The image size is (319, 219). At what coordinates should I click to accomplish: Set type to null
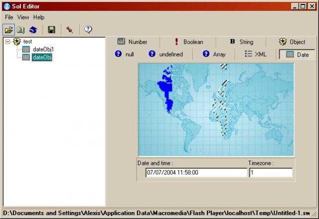pyautogui.click(x=124, y=54)
